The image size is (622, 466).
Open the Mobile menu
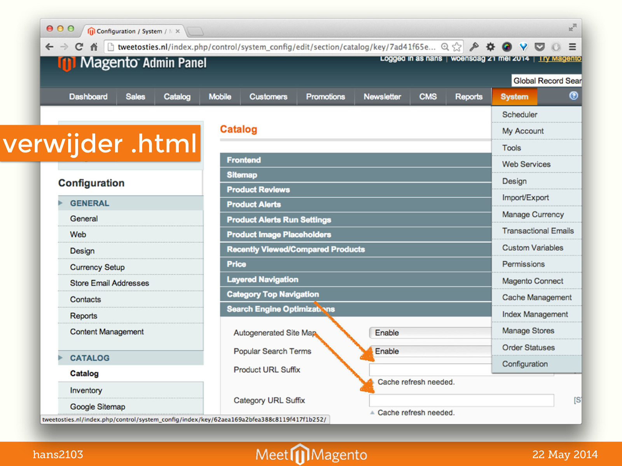click(x=220, y=97)
